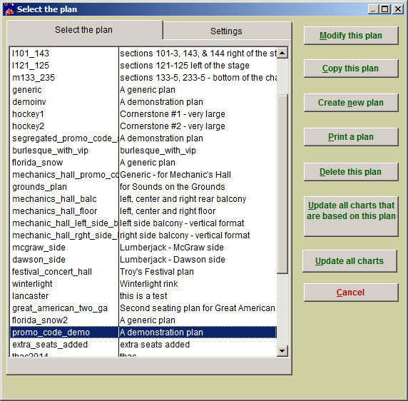
Task: Open the Select the plan tab
Action: [84, 30]
